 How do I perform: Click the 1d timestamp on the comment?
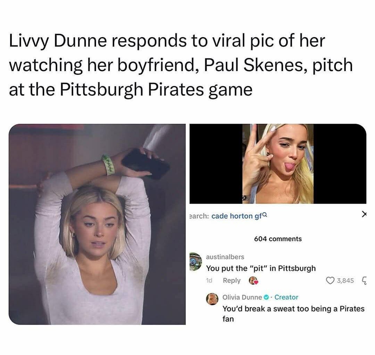point(209,280)
